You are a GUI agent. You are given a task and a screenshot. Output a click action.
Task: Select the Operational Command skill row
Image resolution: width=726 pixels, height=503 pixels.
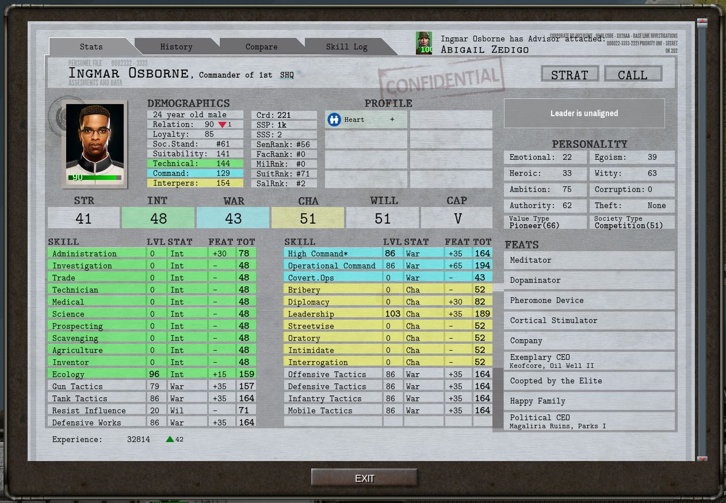point(388,266)
